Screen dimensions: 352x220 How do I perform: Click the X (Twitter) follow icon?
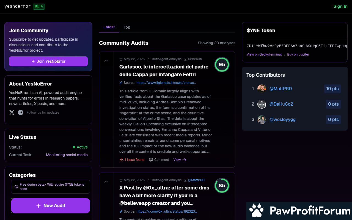tap(12, 112)
